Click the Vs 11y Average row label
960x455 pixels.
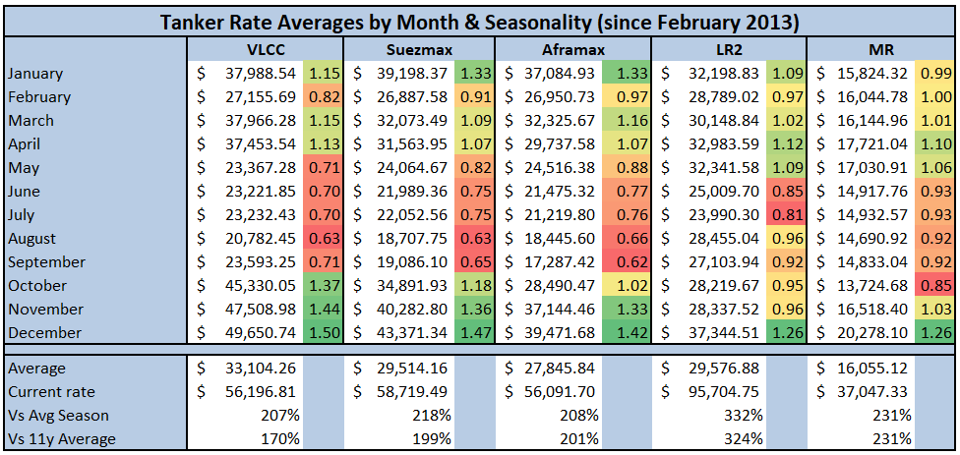(x=61, y=439)
